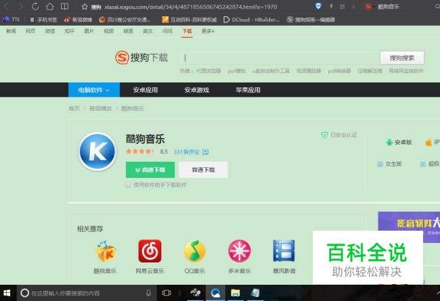Image resolution: width=440 pixels, height=301 pixels.
Task: Open the Windows Start menu
Action: point(7,293)
